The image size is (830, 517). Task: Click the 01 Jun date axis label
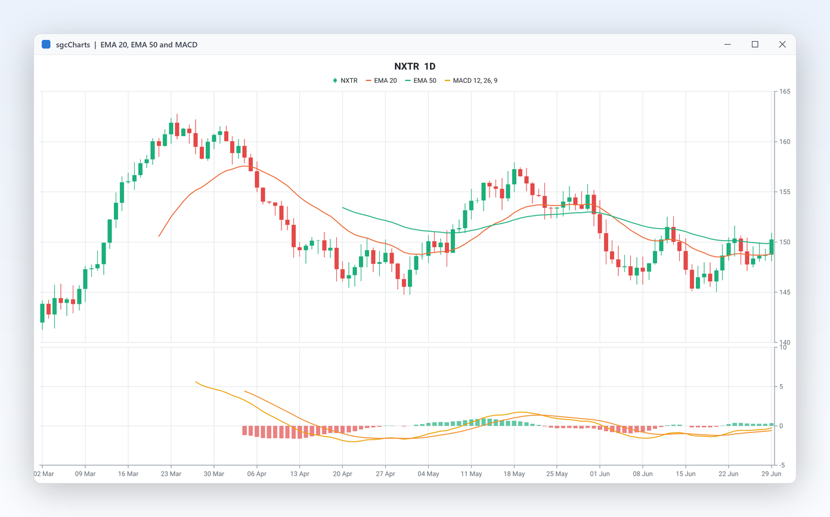click(x=600, y=474)
